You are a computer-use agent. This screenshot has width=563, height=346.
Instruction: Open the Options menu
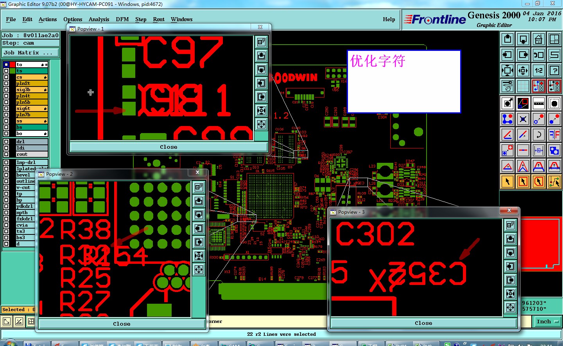click(73, 19)
